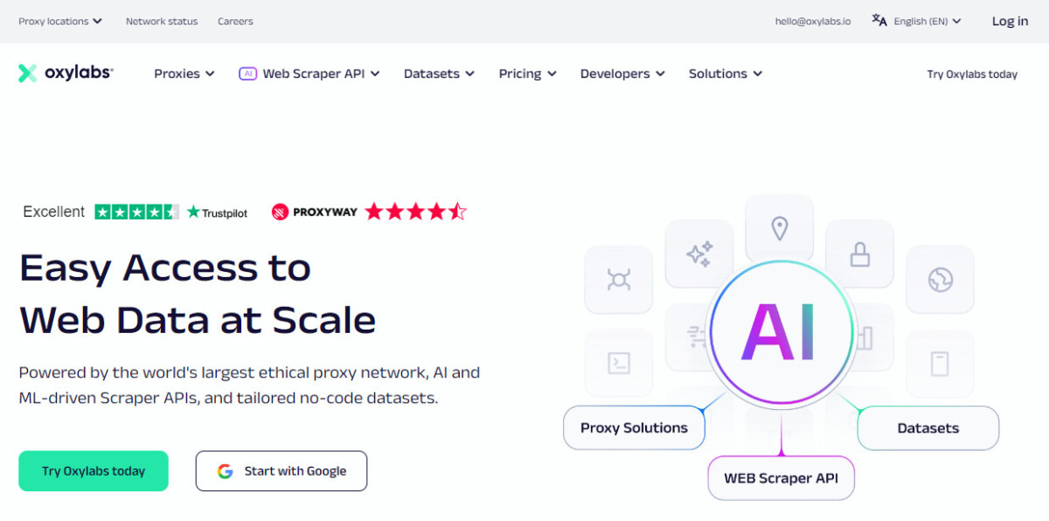Viewport: 1049px width, 521px height.
Task: Click the green Try Oxylabs today button
Action: click(94, 471)
